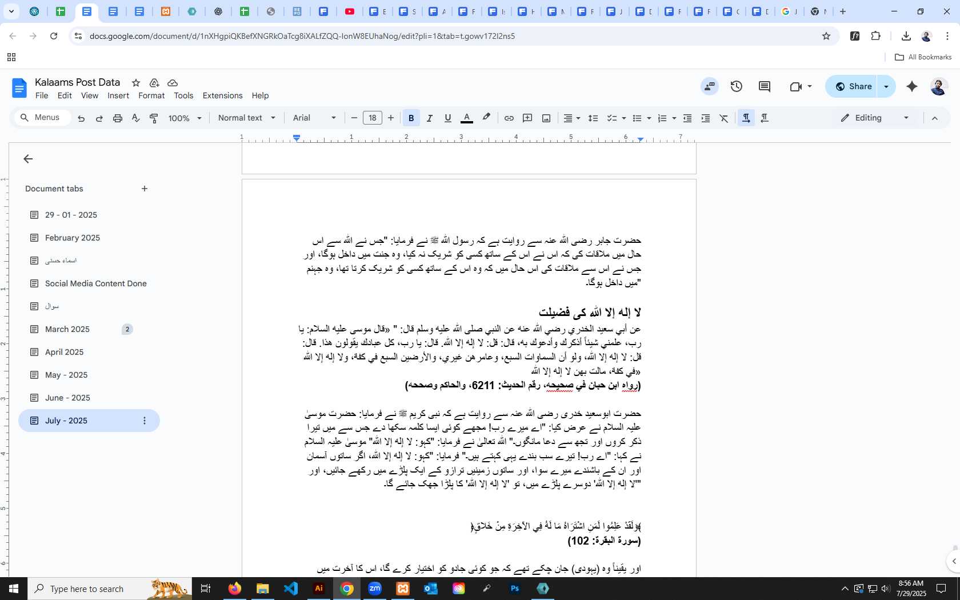The width and height of the screenshot is (960, 600).
Task: Open the zoom 100% dropdown
Action: click(x=185, y=118)
